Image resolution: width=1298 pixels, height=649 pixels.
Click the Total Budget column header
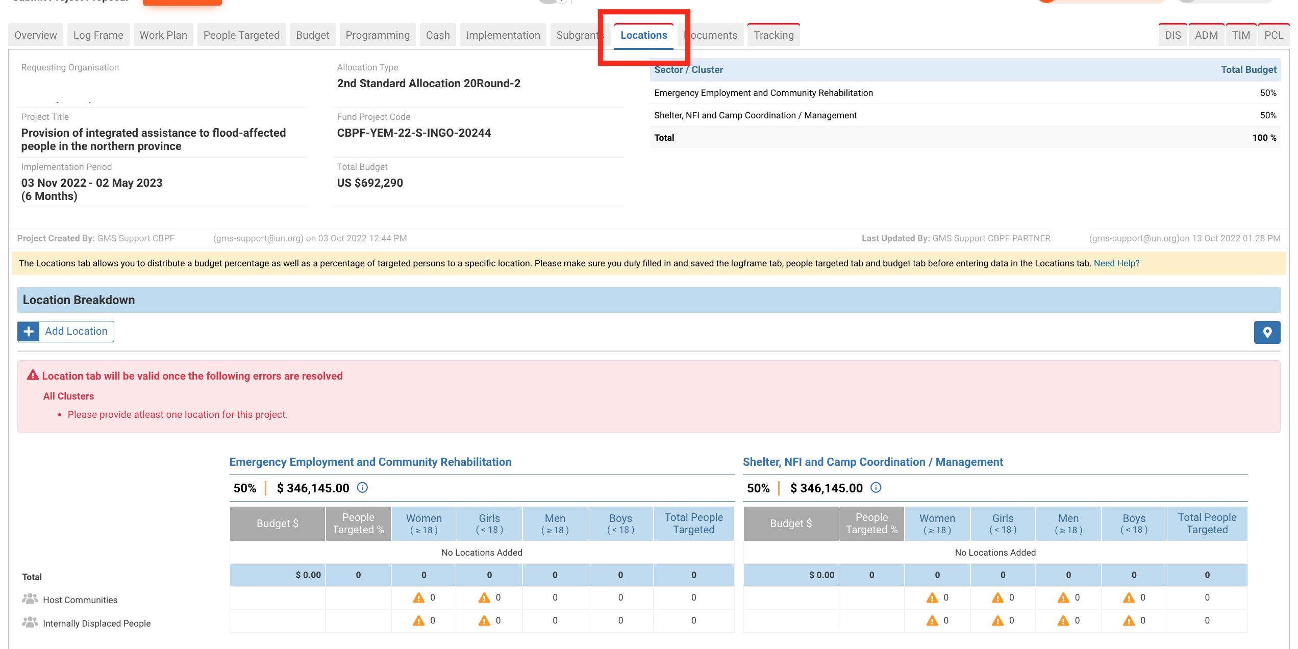tap(1249, 70)
